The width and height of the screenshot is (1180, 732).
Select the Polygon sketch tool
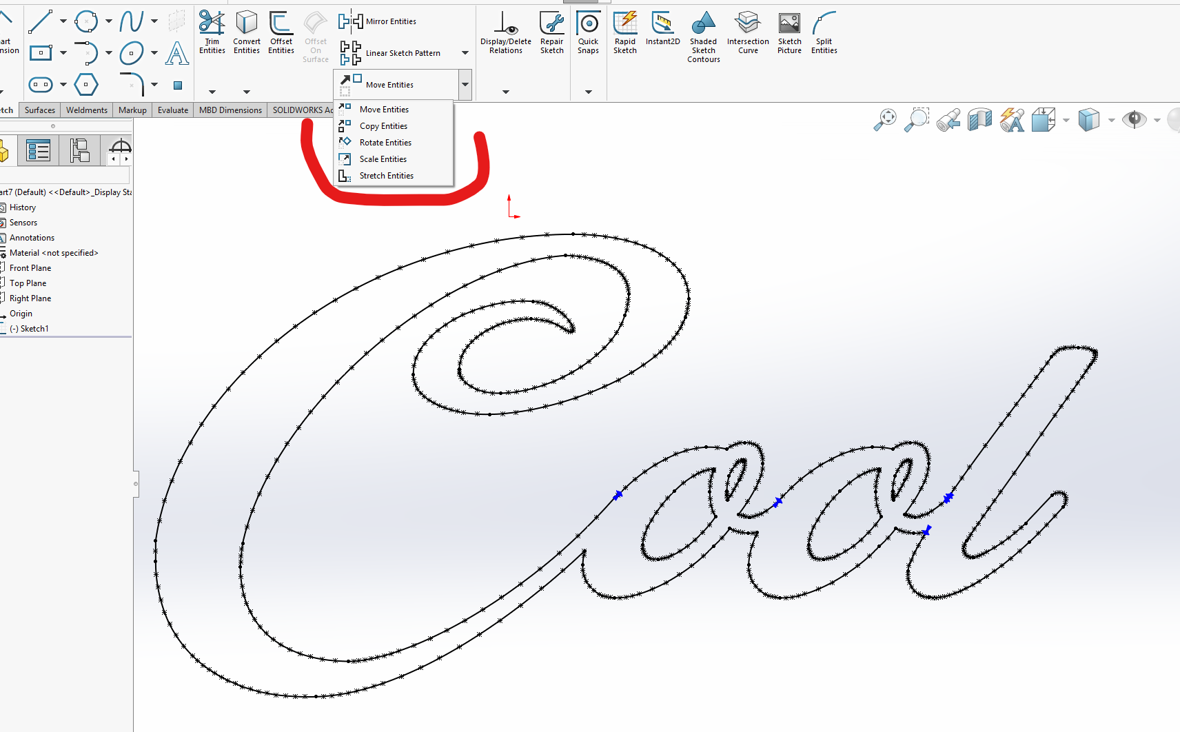(86, 85)
